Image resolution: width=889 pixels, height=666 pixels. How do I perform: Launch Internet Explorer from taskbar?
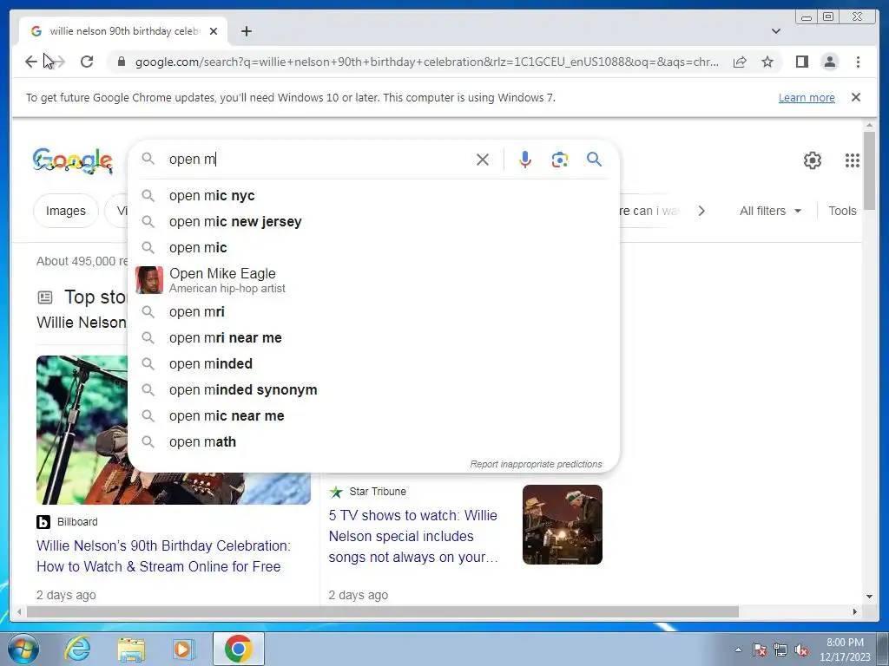coord(77,649)
